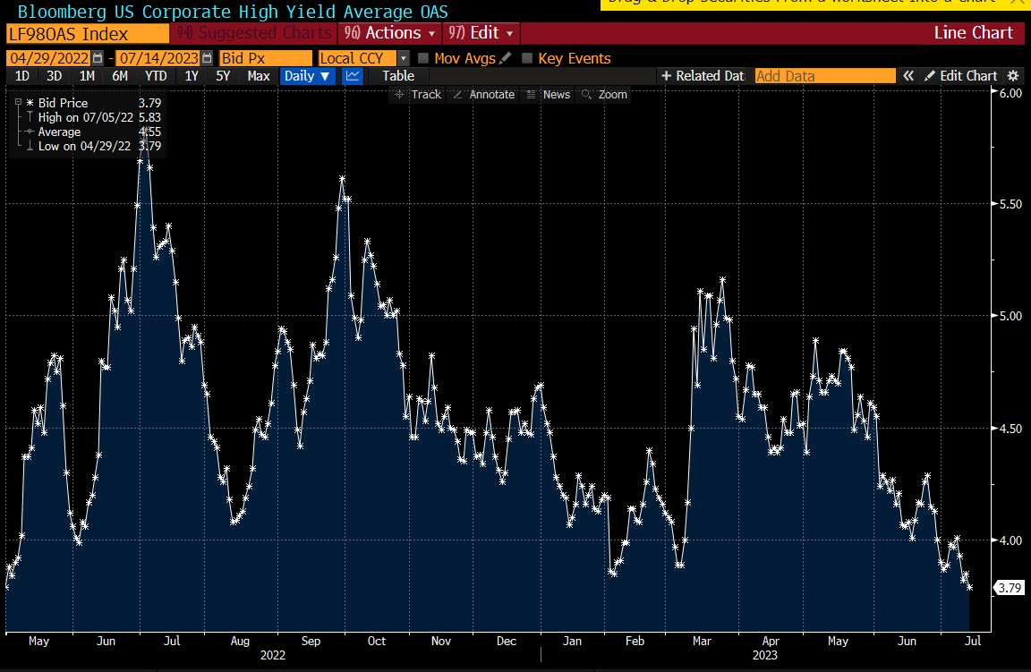Select the YTD range tab

[x=156, y=76]
